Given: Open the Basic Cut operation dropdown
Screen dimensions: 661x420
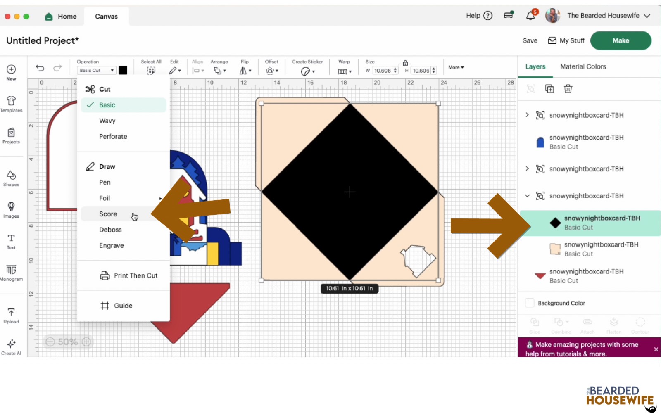Looking at the screenshot, I should pyautogui.click(x=96, y=71).
